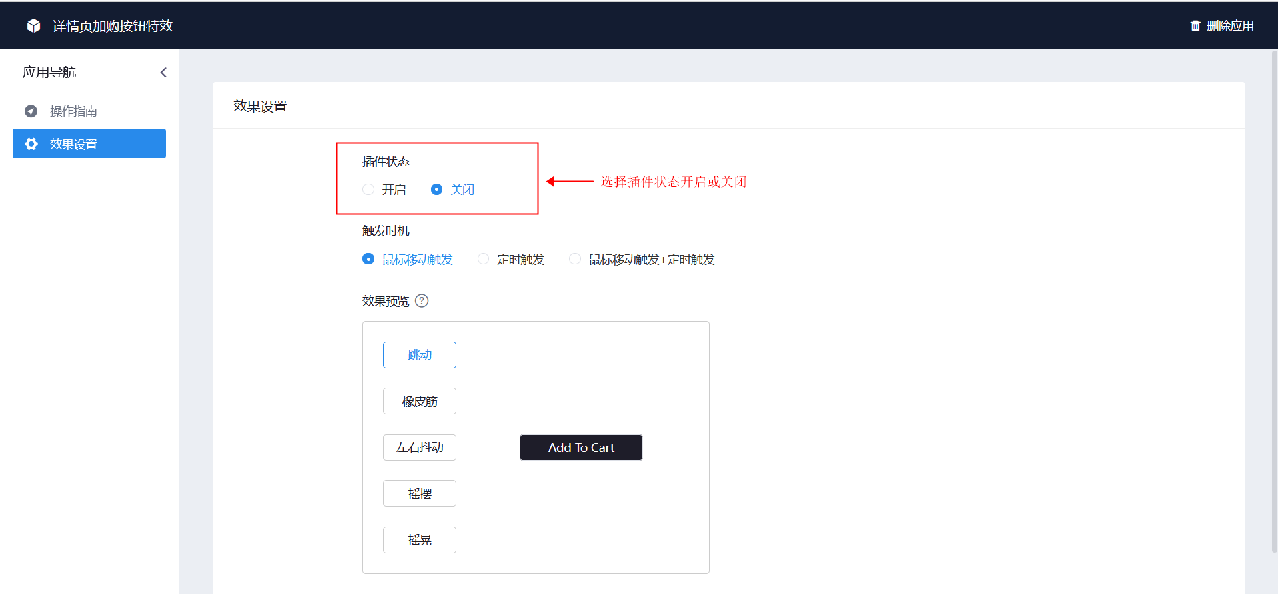
Task: Click the trash icon for 删除应用
Action: tap(1195, 26)
